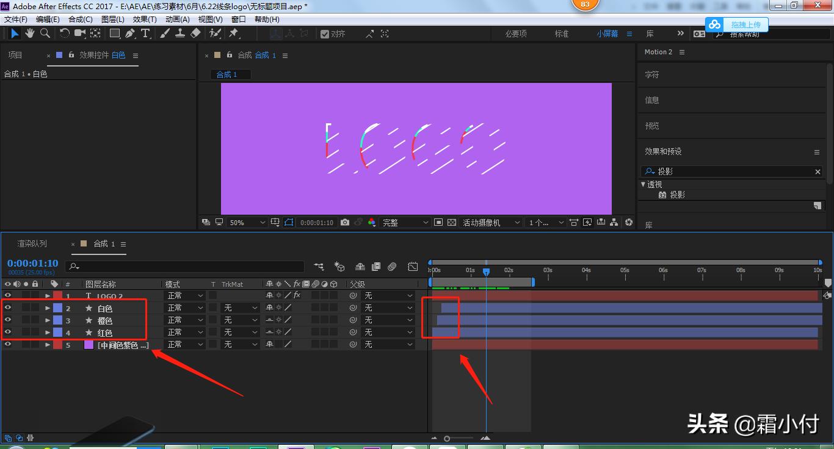834x449 pixels.
Task: Expand the 橙色 layer properties
Action: tap(48, 320)
